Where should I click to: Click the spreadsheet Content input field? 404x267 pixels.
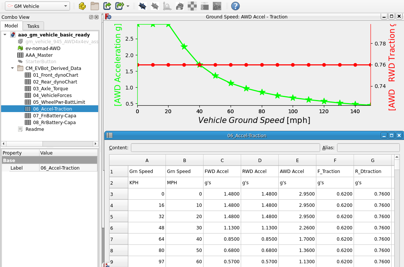pyautogui.click(x=225, y=148)
